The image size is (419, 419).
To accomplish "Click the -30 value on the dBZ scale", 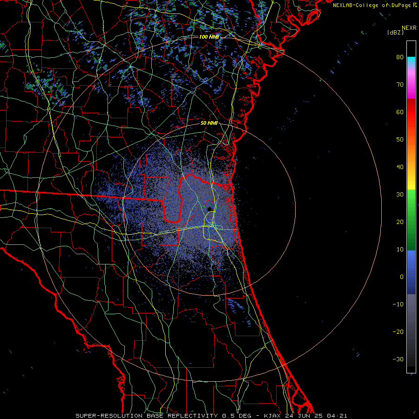I will pyautogui.click(x=398, y=359).
